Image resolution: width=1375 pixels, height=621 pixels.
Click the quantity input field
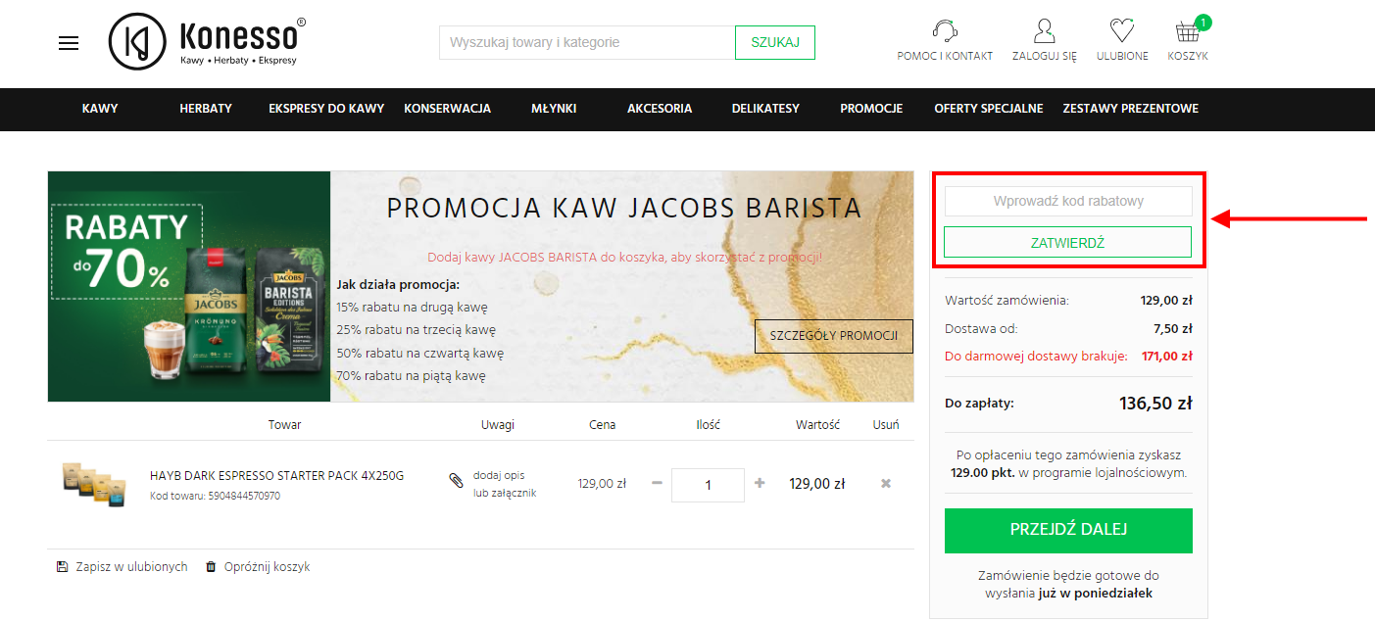708,484
